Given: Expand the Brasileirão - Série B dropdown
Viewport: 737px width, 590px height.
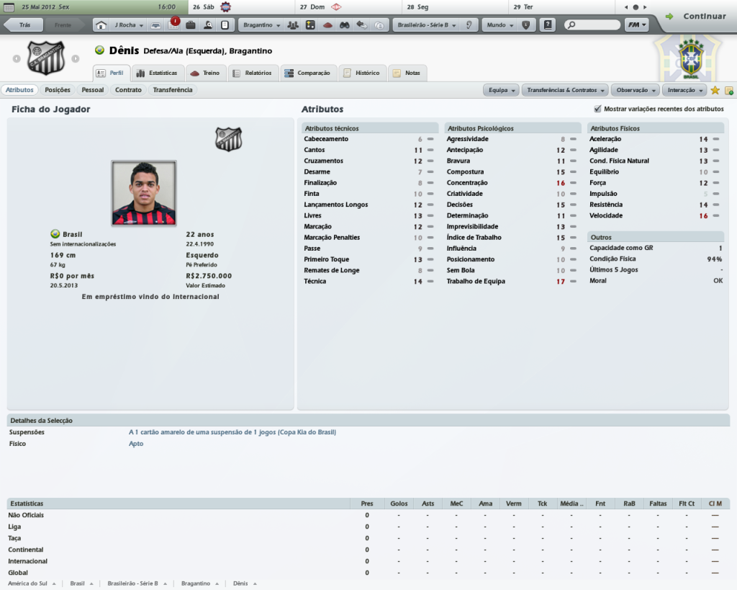Looking at the screenshot, I should pyautogui.click(x=427, y=25).
